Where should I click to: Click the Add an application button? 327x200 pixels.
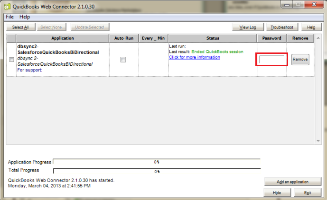[292, 182]
